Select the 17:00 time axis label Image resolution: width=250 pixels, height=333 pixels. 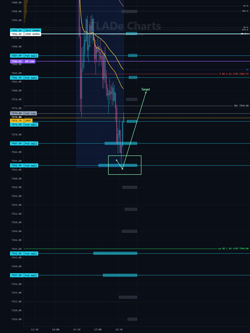(x=98, y=329)
